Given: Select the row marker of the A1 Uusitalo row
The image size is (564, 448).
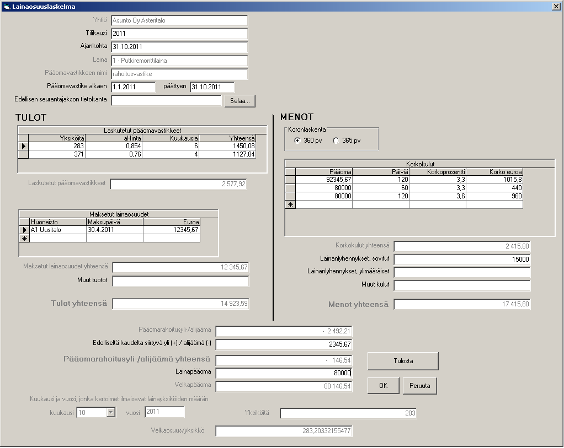Looking at the screenshot, I should 24,230.
